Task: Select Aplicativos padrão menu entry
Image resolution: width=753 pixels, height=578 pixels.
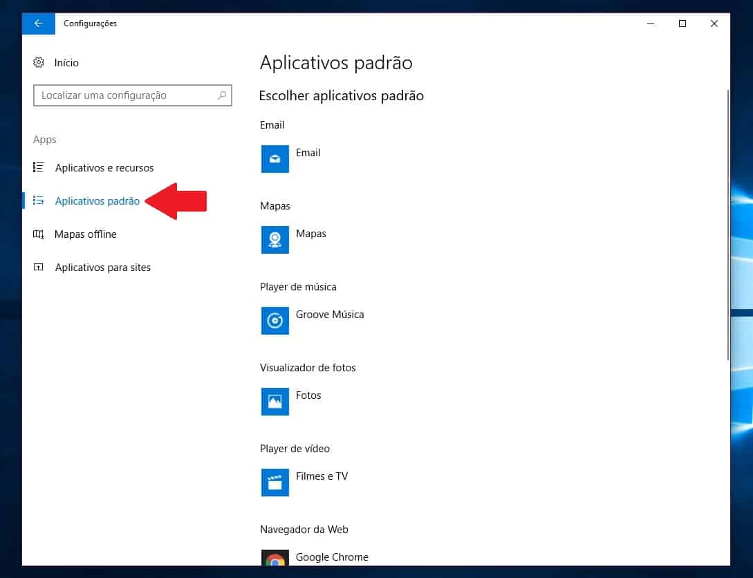Action: 97,201
